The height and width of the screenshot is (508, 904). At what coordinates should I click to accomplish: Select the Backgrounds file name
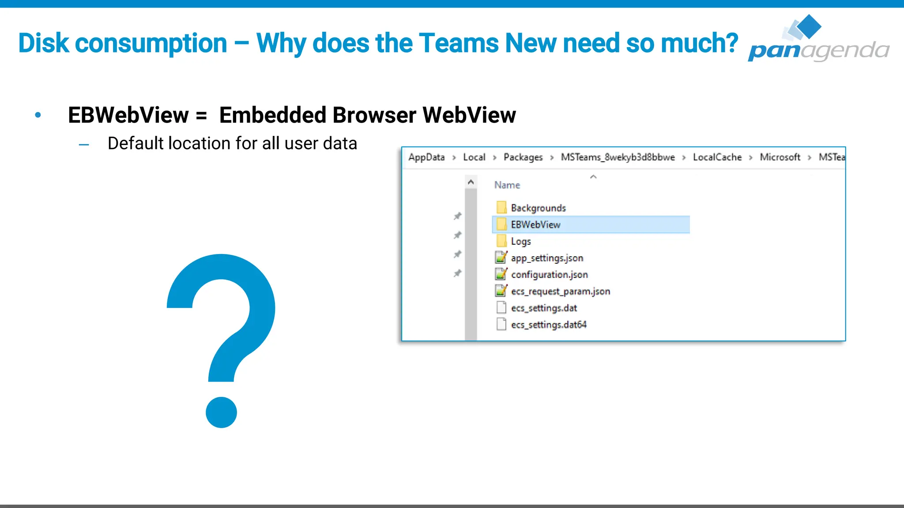(539, 208)
